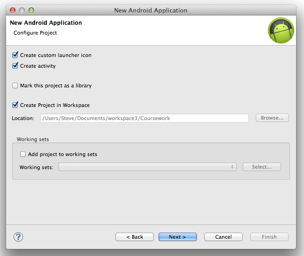Click the Working sets: field label

click(36, 167)
